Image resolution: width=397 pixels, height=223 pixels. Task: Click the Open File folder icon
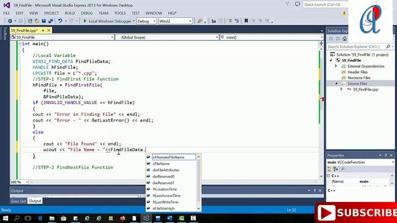pos(37,21)
